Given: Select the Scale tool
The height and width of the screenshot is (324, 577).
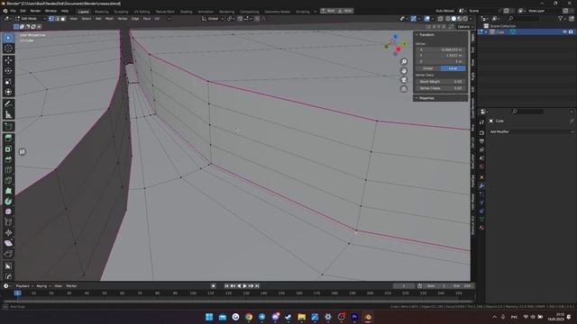Looking at the screenshot, I should tap(8, 81).
